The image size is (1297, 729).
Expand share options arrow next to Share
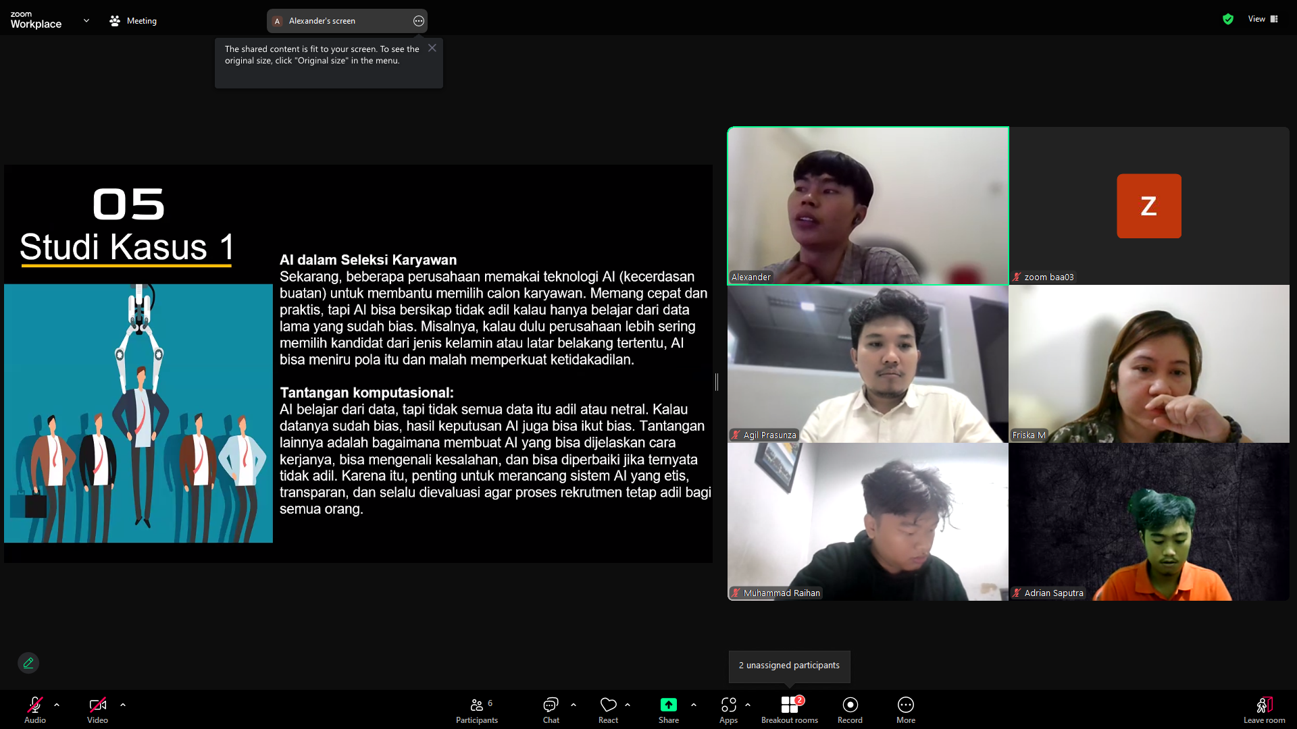[x=694, y=705]
